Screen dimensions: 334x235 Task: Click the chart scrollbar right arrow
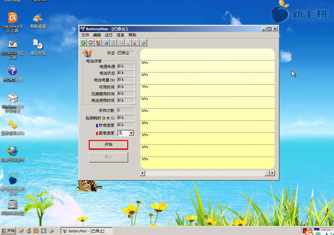click(272, 173)
